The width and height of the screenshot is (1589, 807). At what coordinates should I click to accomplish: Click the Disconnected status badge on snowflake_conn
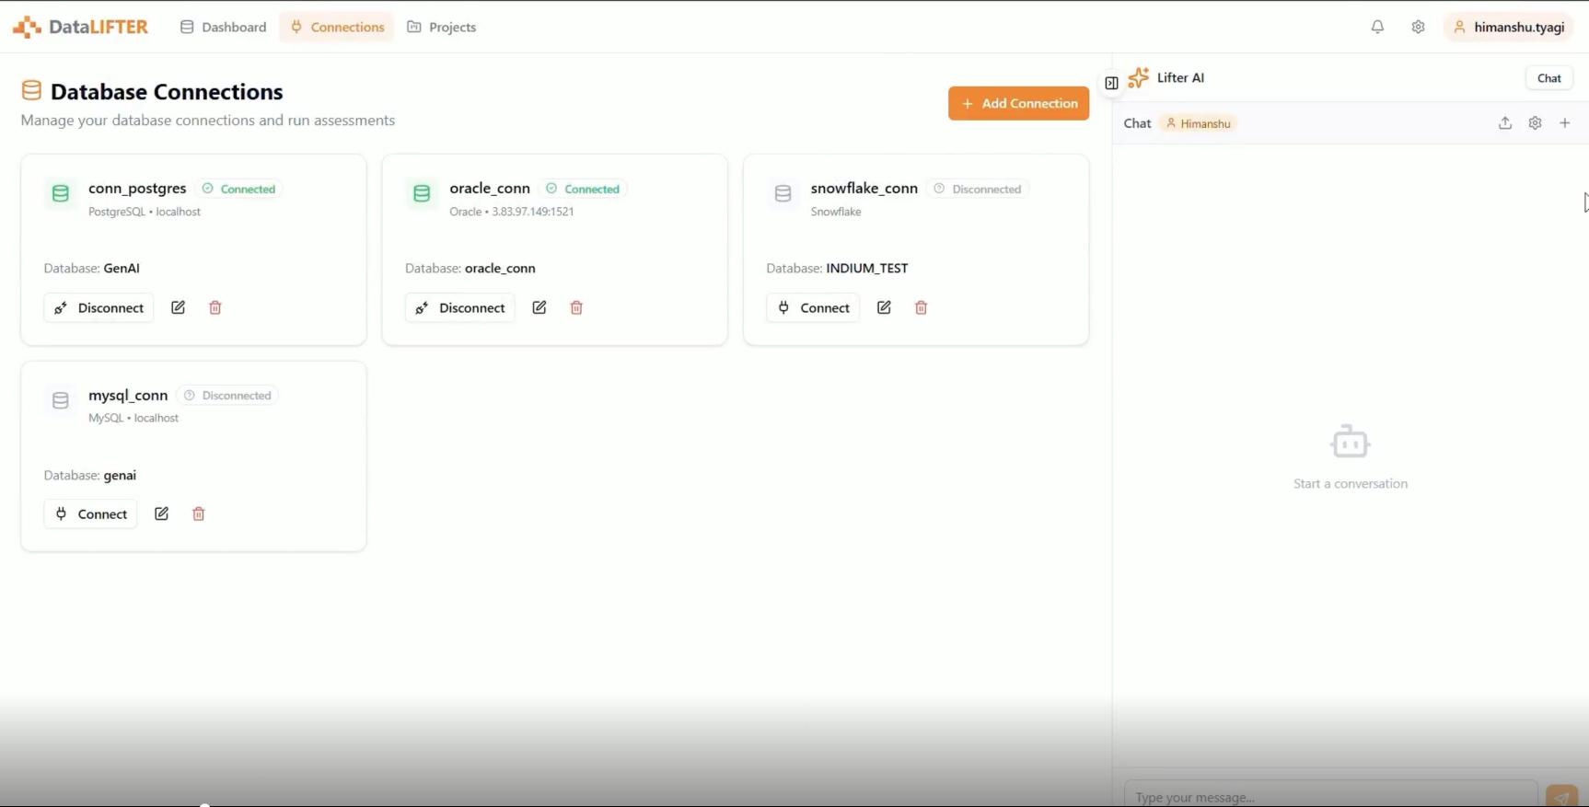tap(978, 189)
